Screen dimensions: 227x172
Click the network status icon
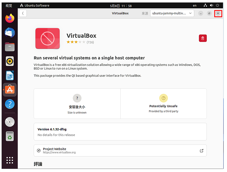tap(205, 5)
